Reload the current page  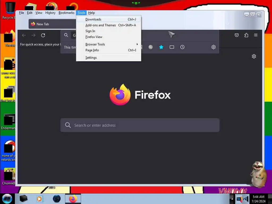43,35
